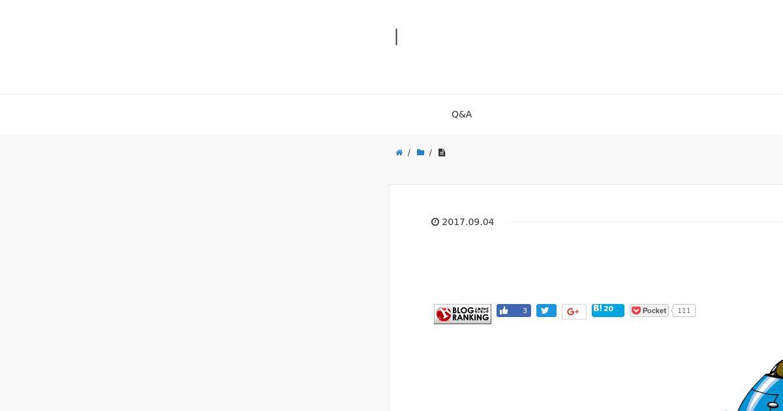Open the Blog Ranking banner
The height and width of the screenshot is (411, 783).
pyautogui.click(x=463, y=314)
